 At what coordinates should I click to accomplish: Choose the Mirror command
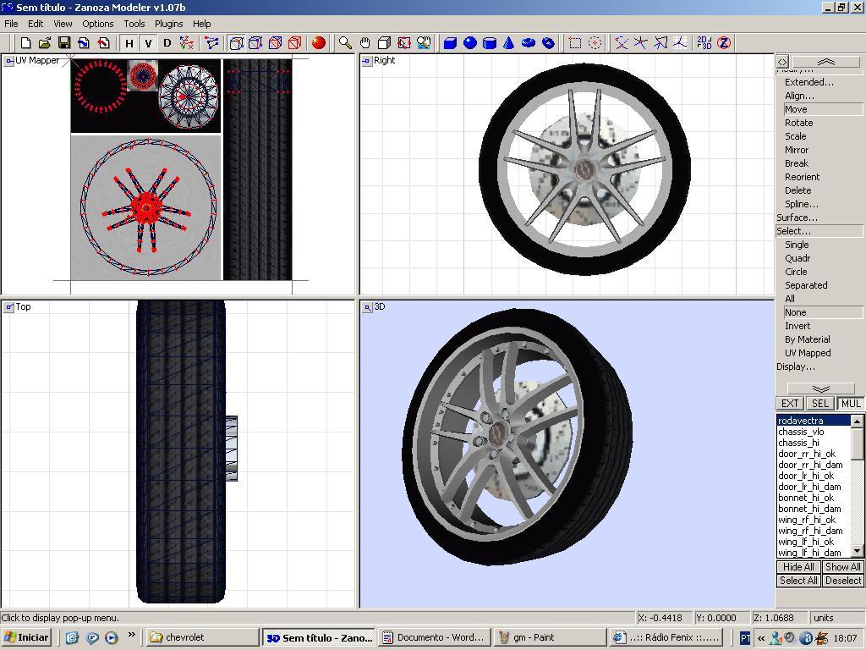point(797,150)
